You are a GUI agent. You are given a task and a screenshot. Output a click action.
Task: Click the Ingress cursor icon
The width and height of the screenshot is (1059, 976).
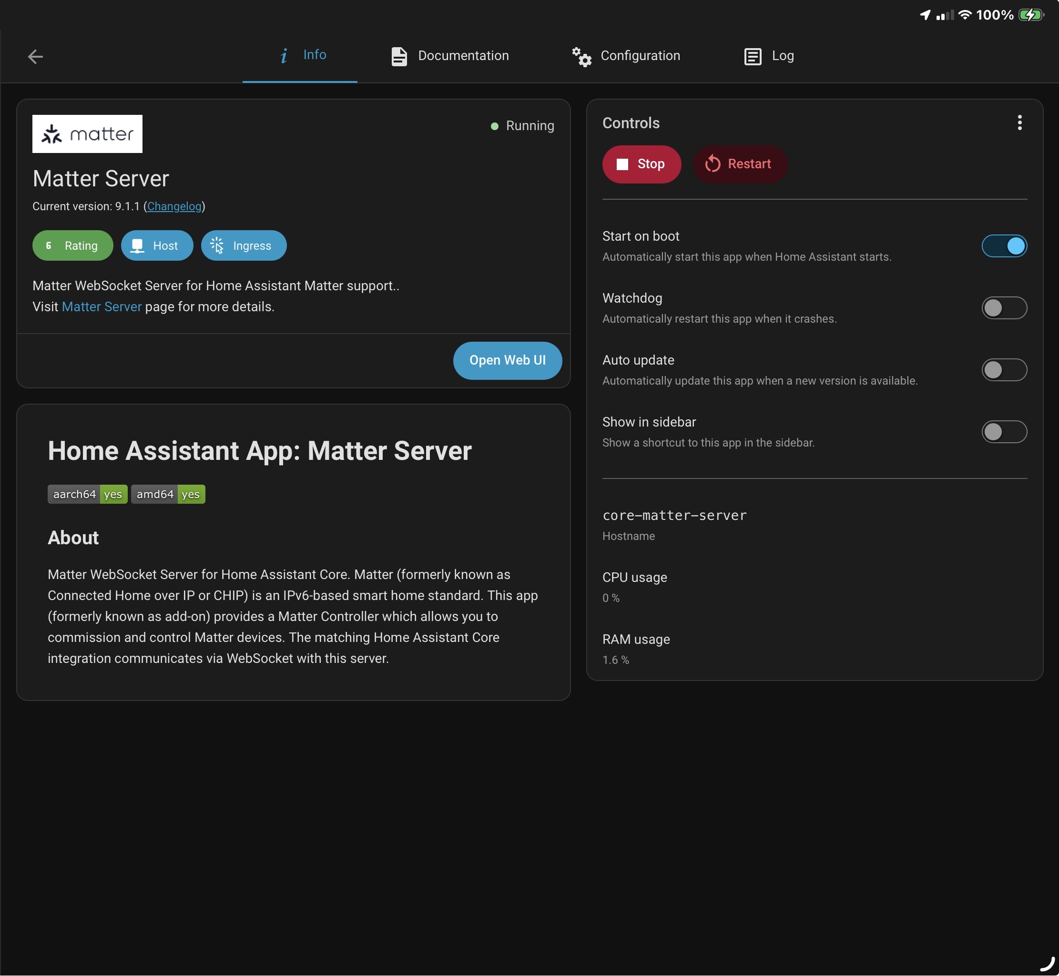(x=217, y=245)
